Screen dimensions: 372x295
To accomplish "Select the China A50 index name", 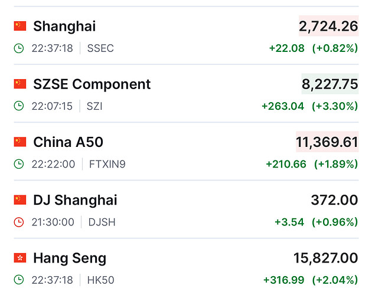I will (x=68, y=142).
